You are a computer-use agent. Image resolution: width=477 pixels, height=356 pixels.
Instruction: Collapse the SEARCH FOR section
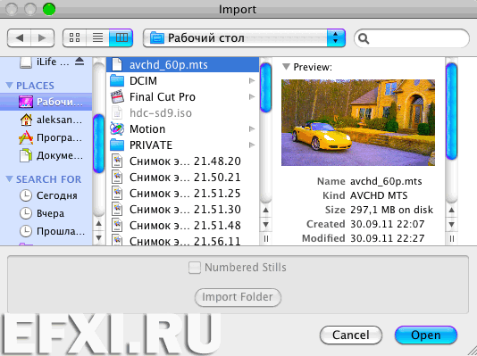[x=9, y=179]
